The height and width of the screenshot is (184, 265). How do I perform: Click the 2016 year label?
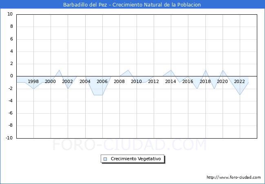pos(188,81)
